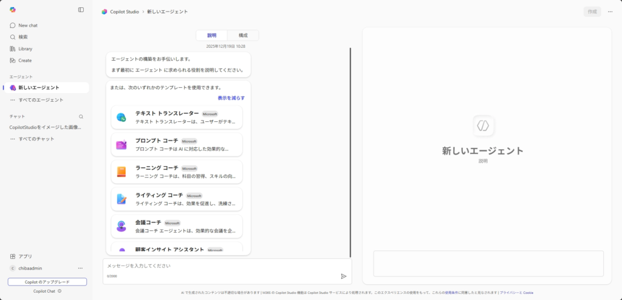Open アプリ apps in sidebar
This screenshot has width=622, height=300.
pyautogui.click(x=25, y=256)
